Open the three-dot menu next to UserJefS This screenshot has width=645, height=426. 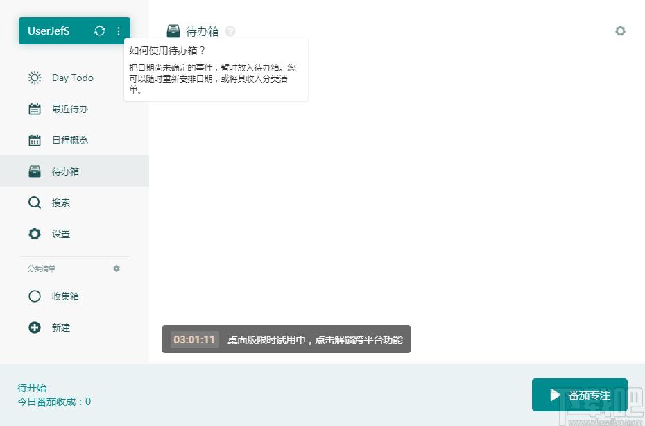[x=119, y=31]
